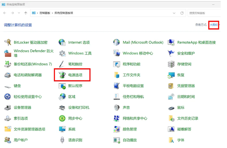
Task: Open the 颜色管理 icon
Action: pos(117,129)
